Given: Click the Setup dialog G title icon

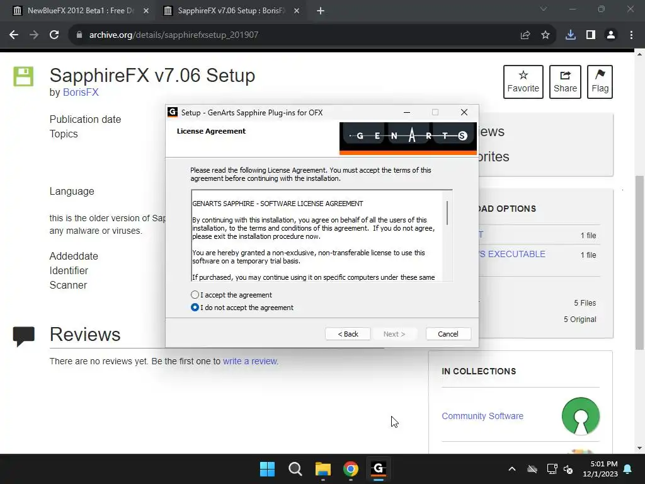Looking at the screenshot, I should point(173,112).
